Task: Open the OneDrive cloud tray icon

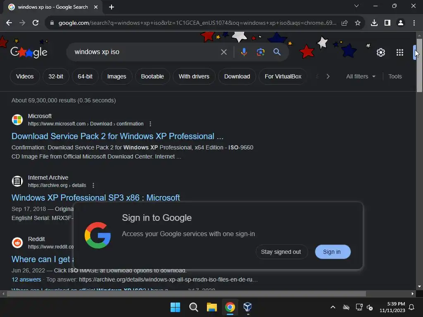Action: coord(346,307)
